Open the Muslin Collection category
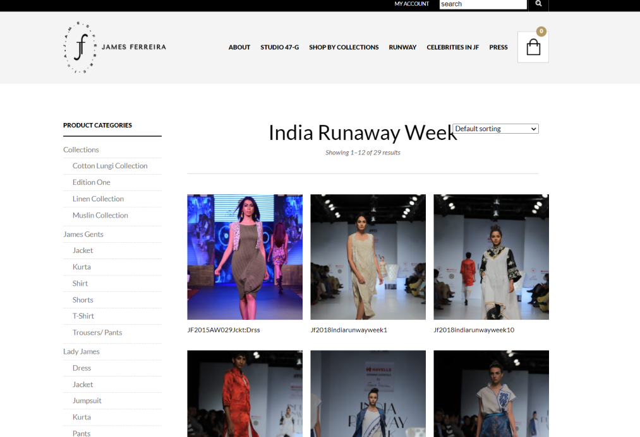The image size is (640, 437). [100, 215]
